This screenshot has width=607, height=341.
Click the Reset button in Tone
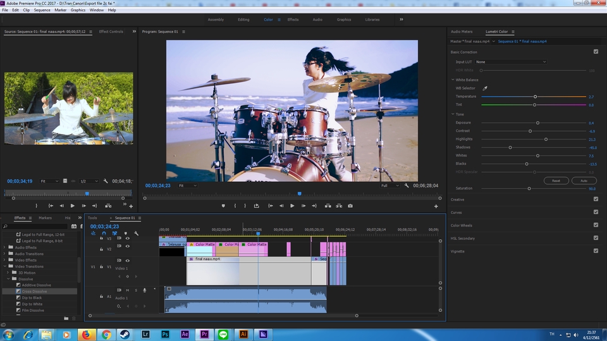pos(556,181)
